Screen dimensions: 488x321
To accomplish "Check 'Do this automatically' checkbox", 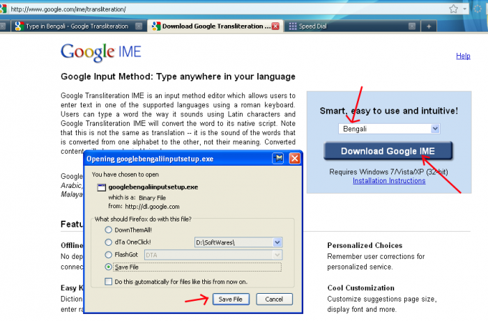I will coord(108,281).
